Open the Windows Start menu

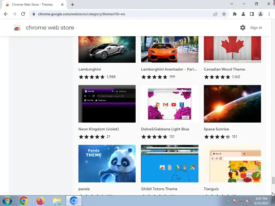pos(7,201)
